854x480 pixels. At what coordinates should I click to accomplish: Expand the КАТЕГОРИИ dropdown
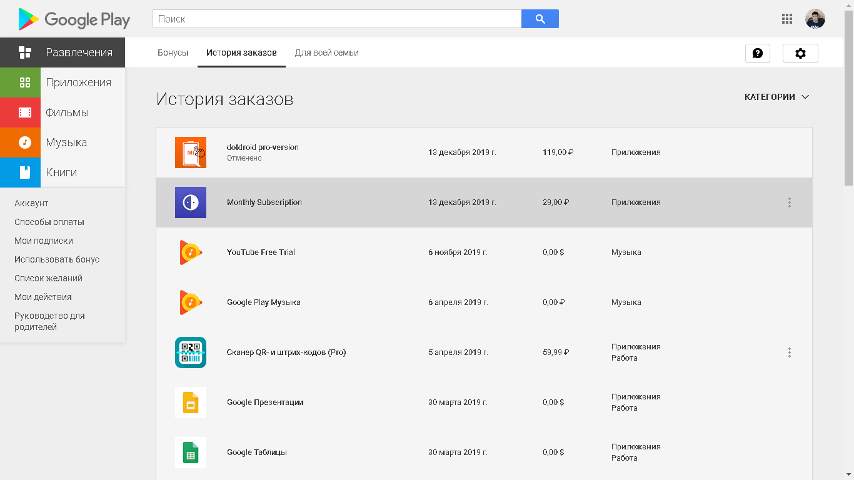click(x=777, y=97)
